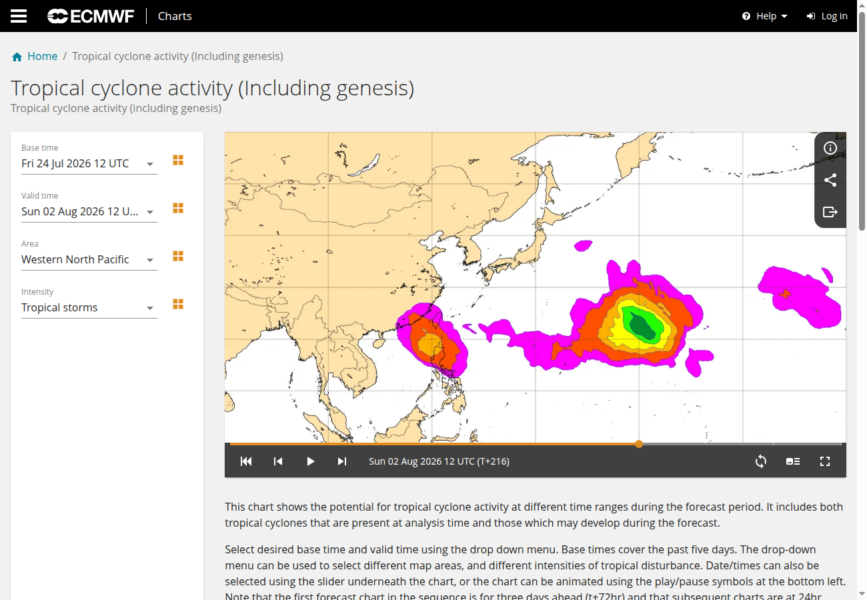The width and height of the screenshot is (867, 600).
Task: Toggle the loop animation icon
Action: (761, 461)
